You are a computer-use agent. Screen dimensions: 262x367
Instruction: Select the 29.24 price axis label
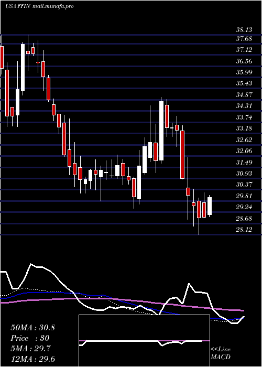tap(244, 207)
